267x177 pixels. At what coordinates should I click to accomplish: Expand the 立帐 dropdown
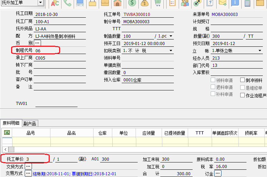260,51
